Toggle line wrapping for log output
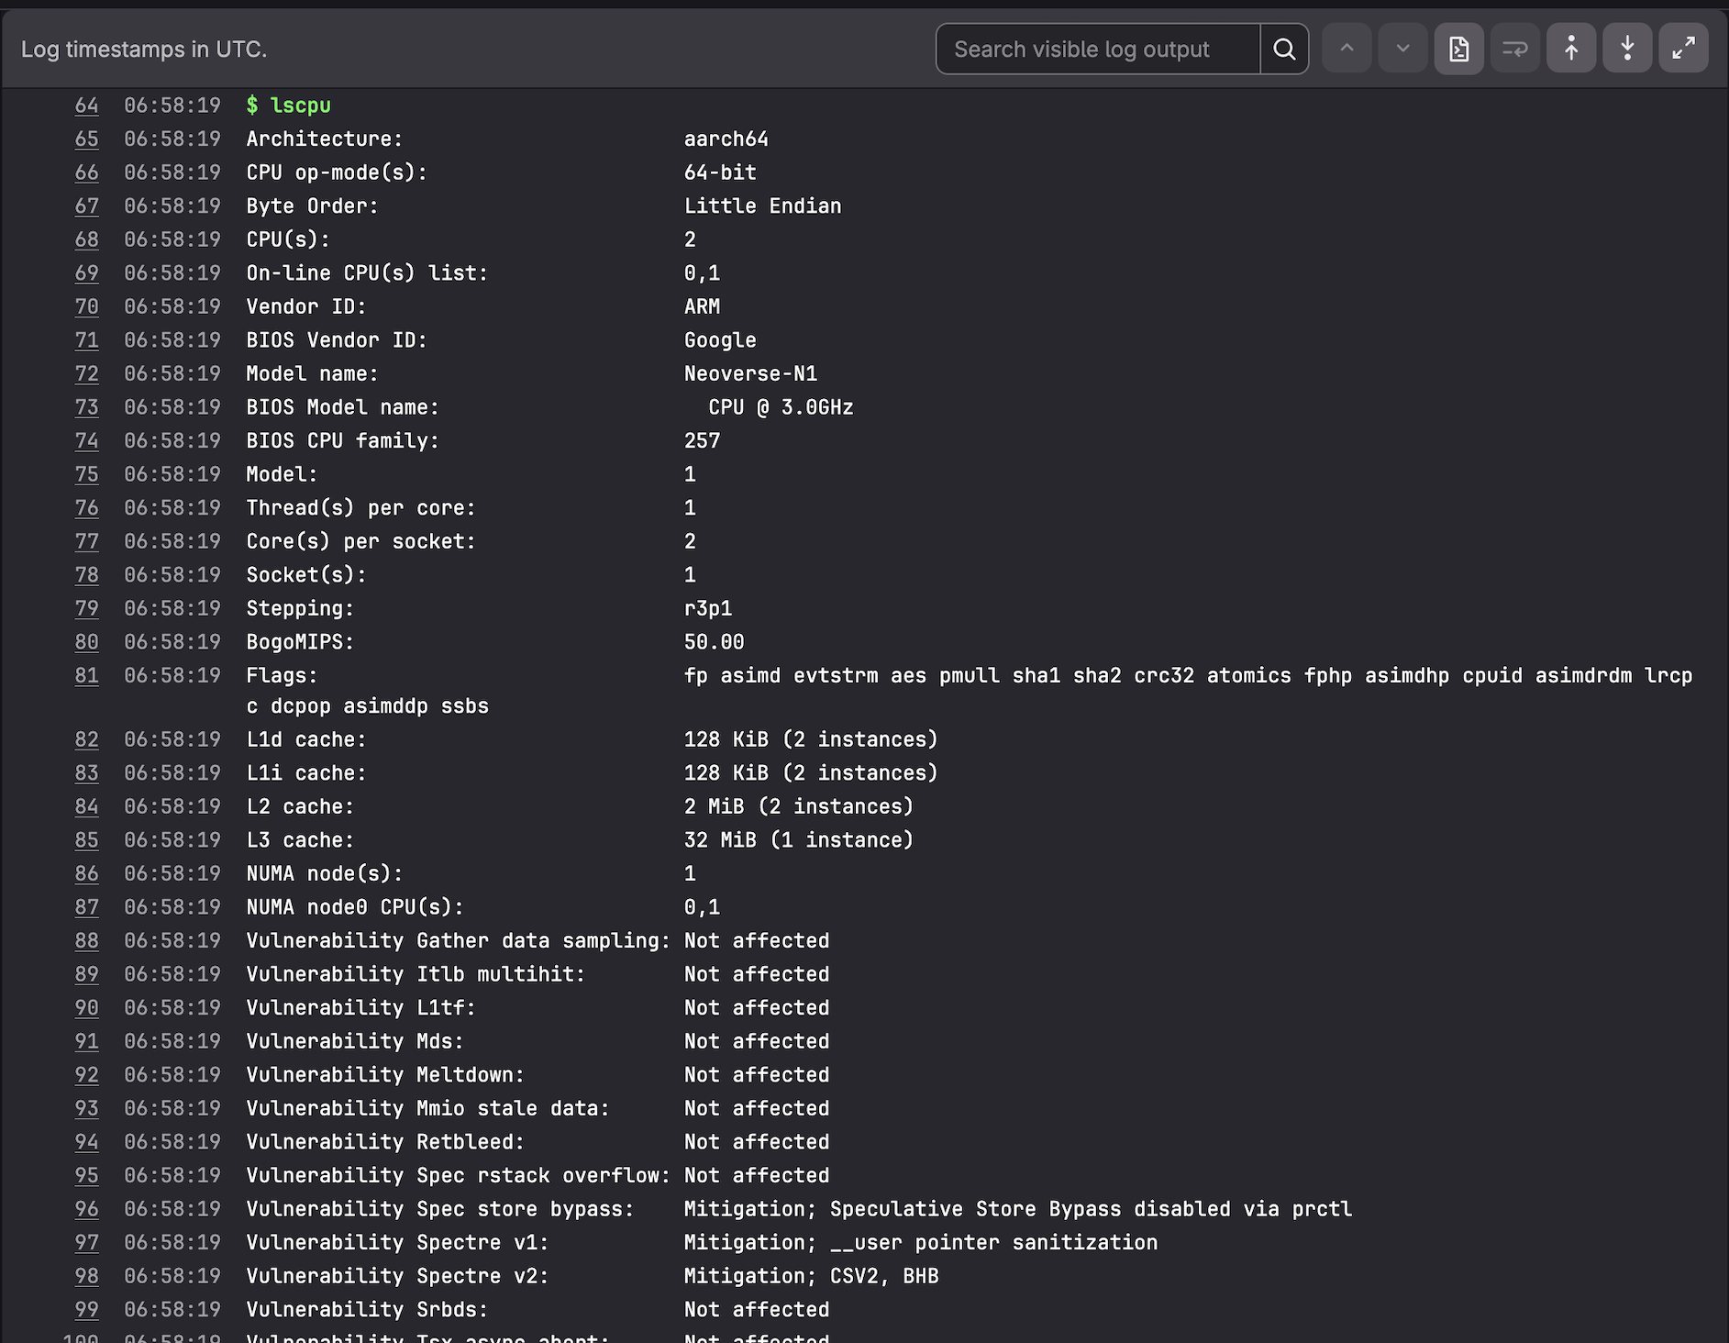The width and height of the screenshot is (1729, 1343). (1514, 48)
